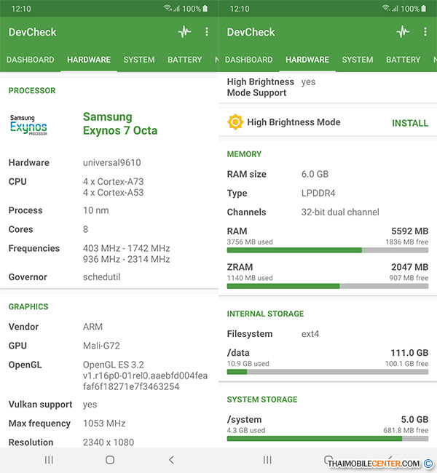Open the activity monitor icon on left screen
Image resolution: width=437 pixels, height=473 pixels.
click(x=184, y=32)
